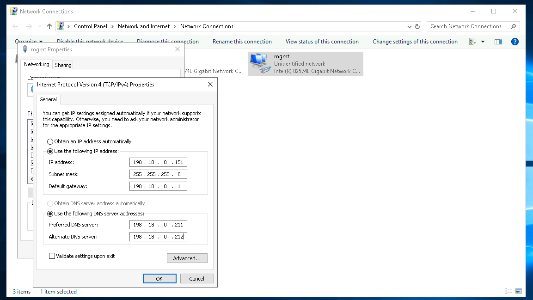Image resolution: width=533 pixels, height=300 pixels.
Task: Click the Refresh address bar button
Action: click(417, 26)
